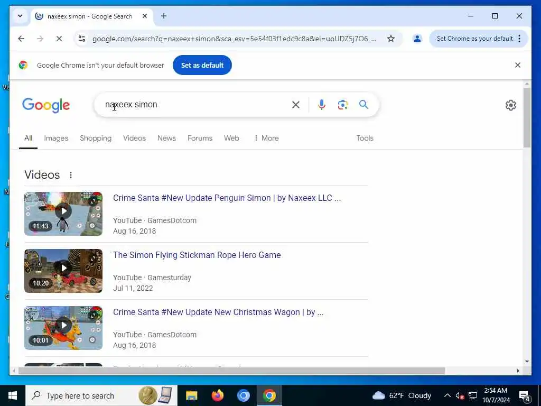Click the scroll right arrow
This screenshot has height=406, width=541.
click(x=518, y=371)
